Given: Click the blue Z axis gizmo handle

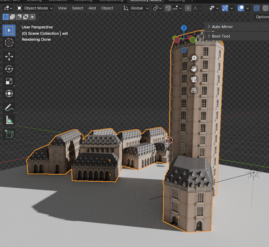Looking at the screenshot, I should pos(184,28).
